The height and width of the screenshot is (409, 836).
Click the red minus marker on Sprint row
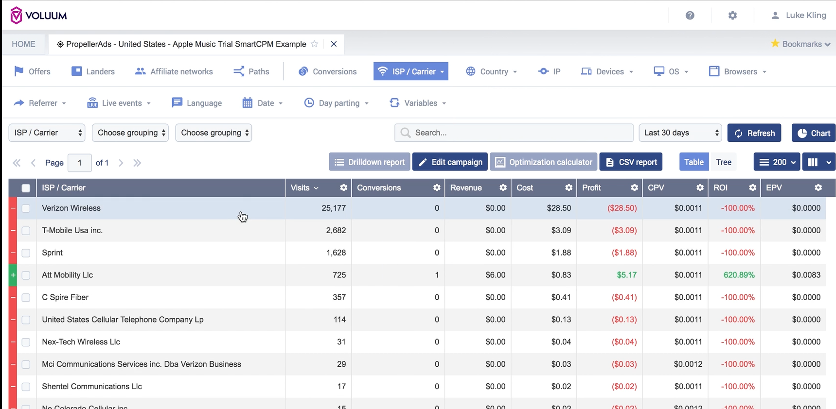point(13,253)
